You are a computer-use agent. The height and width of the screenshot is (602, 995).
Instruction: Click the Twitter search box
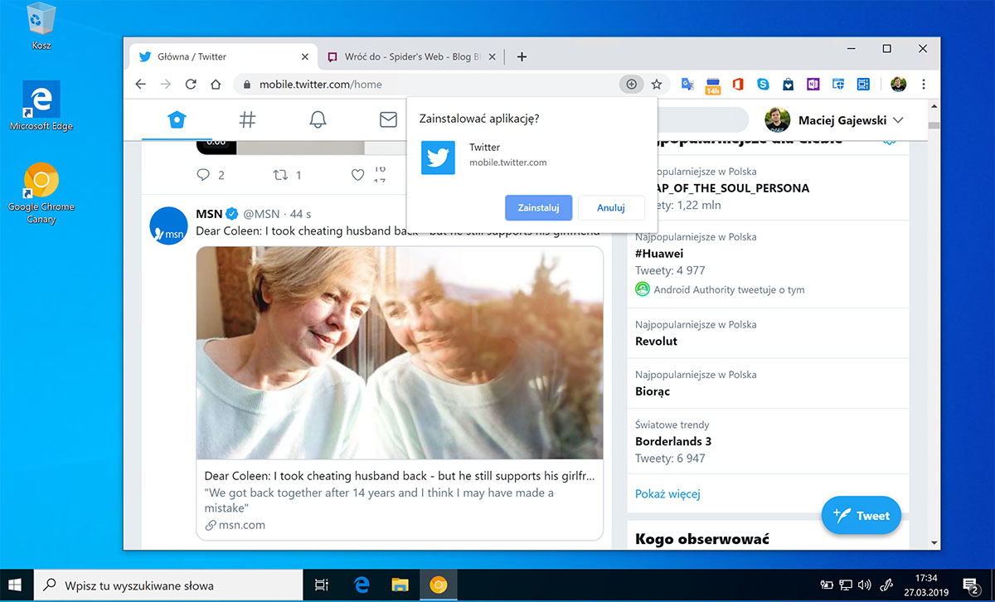tap(703, 119)
